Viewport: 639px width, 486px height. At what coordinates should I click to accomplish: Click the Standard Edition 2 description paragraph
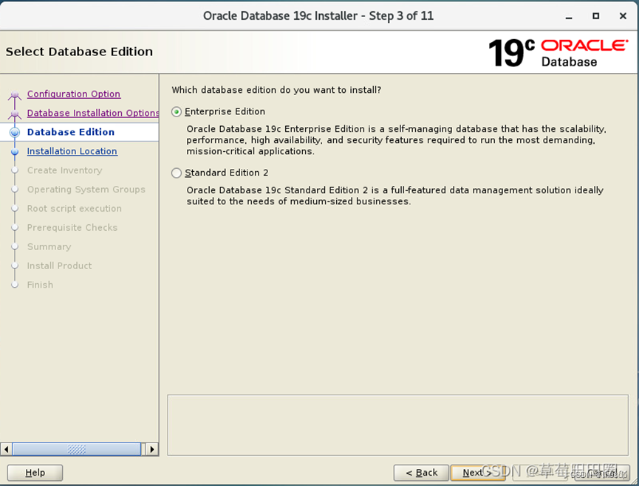point(394,195)
